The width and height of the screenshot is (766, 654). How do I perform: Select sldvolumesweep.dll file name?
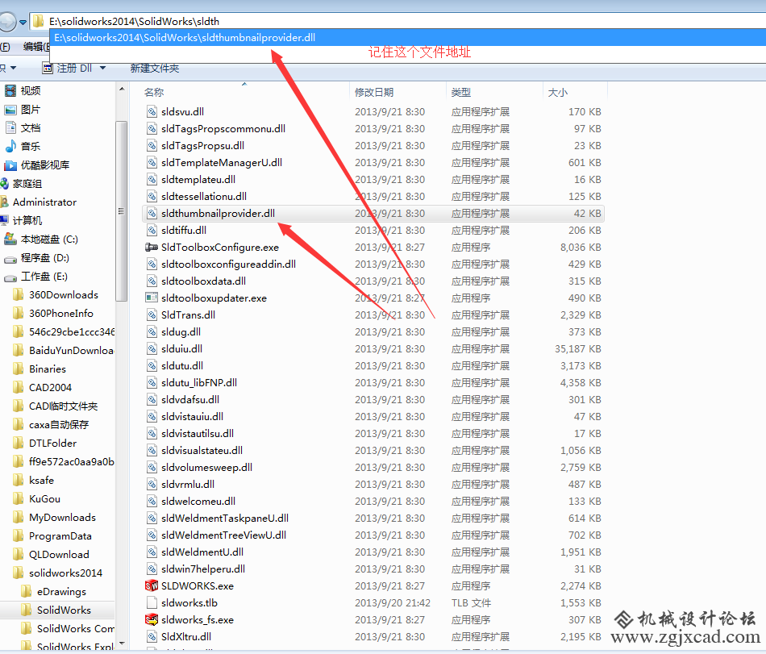pyautogui.click(x=206, y=468)
